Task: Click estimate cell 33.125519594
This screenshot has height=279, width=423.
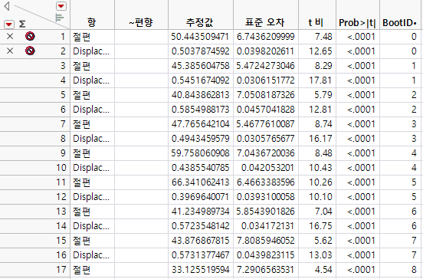Action: (200, 270)
